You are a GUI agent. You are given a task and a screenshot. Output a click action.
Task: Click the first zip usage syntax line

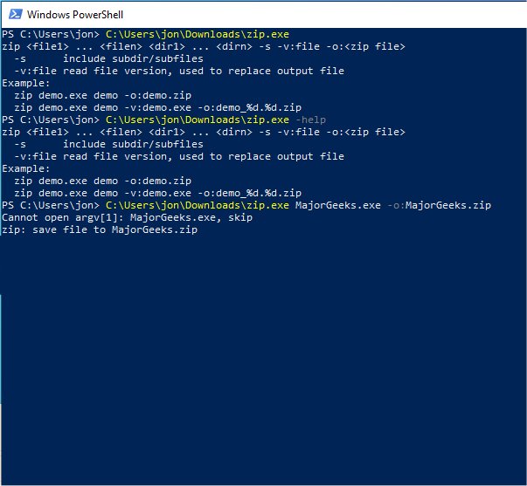tap(203, 46)
